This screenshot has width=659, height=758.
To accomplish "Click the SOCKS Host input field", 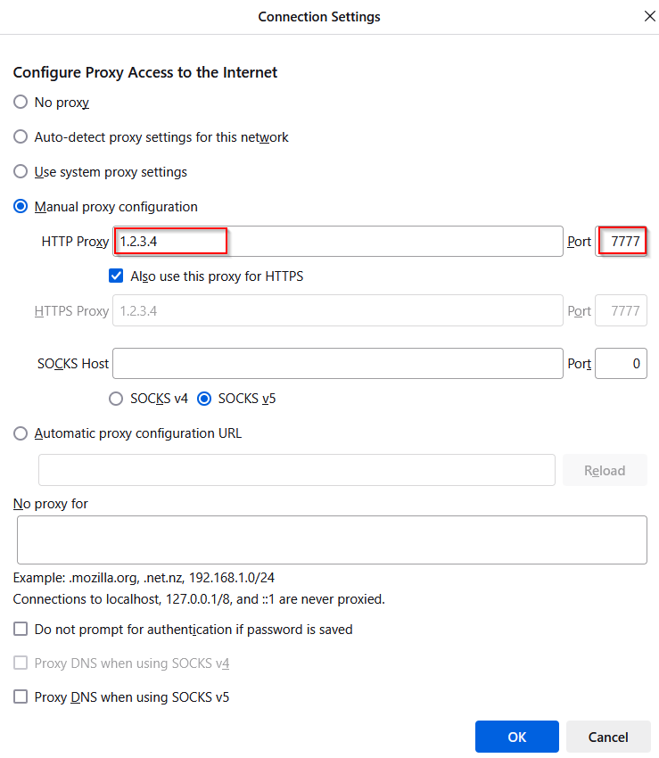I will pyautogui.click(x=336, y=363).
